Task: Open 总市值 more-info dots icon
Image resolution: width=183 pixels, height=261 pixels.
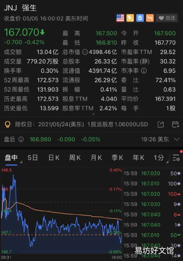Action: pyautogui.click(x=85, y=52)
